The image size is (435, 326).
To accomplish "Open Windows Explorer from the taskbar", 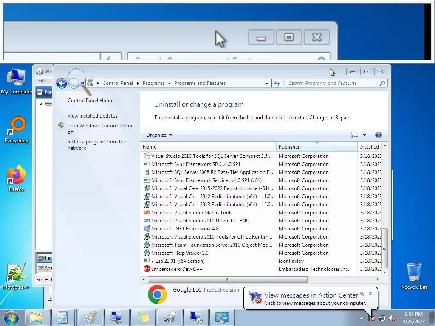I will click(x=37, y=318).
